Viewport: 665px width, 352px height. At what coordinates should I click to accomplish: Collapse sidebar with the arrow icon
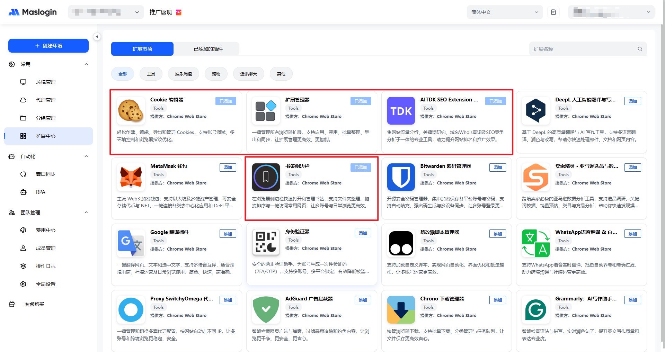[97, 37]
